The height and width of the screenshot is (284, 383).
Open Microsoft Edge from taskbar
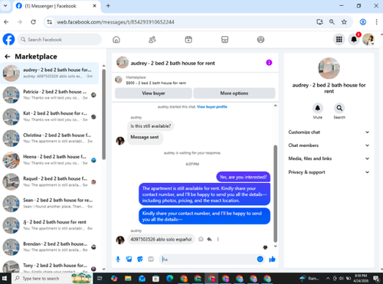pyautogui.click(x=170, y=279)
